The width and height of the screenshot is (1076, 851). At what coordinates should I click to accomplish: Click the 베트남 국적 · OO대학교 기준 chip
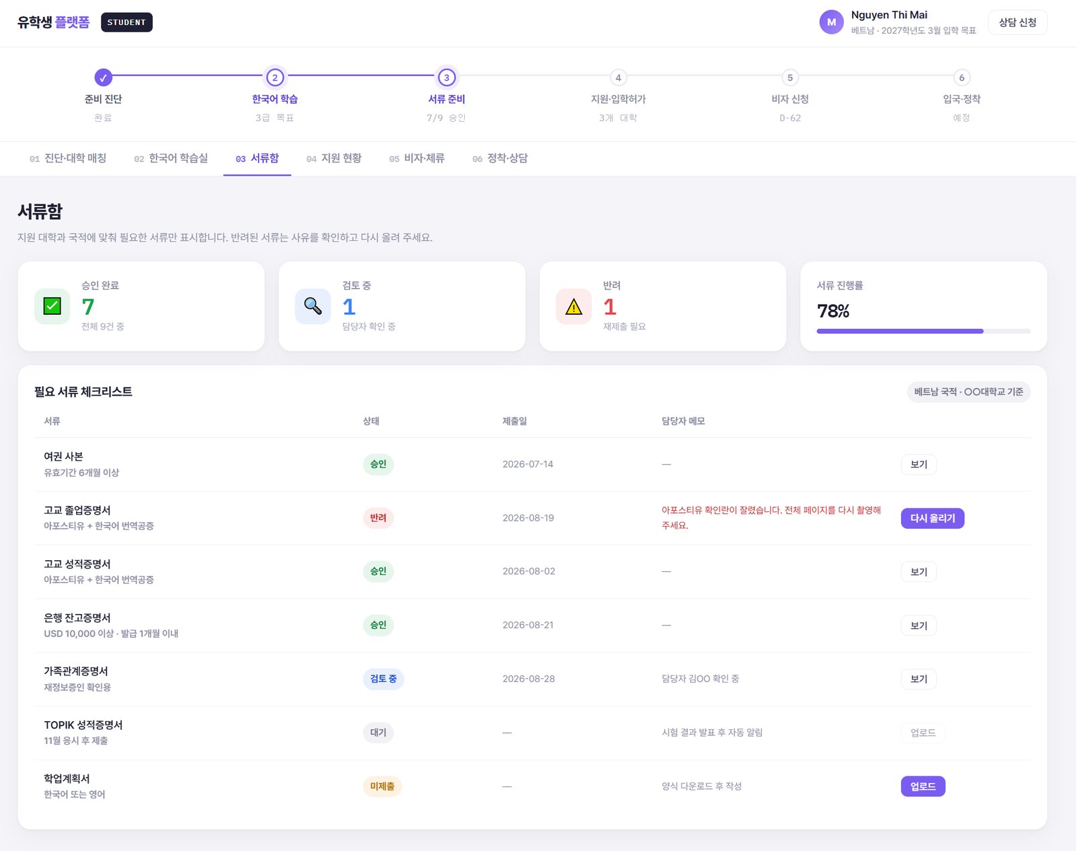968,392
